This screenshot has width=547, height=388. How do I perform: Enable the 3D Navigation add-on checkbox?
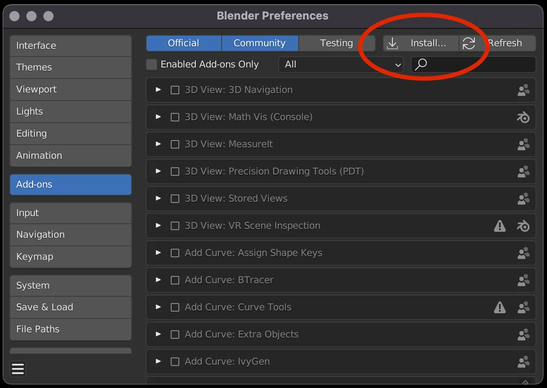point(175,90)
